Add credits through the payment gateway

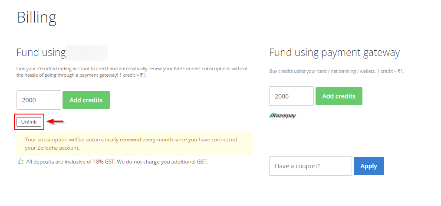pyautogui.click(x=339, y=96)
